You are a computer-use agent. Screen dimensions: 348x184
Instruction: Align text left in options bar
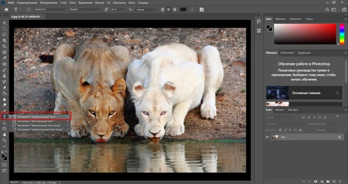(x=163, y=10)
